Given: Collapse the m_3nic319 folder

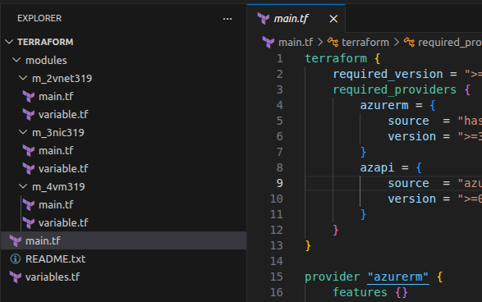Looking at the screenshot, I should 23,132.
